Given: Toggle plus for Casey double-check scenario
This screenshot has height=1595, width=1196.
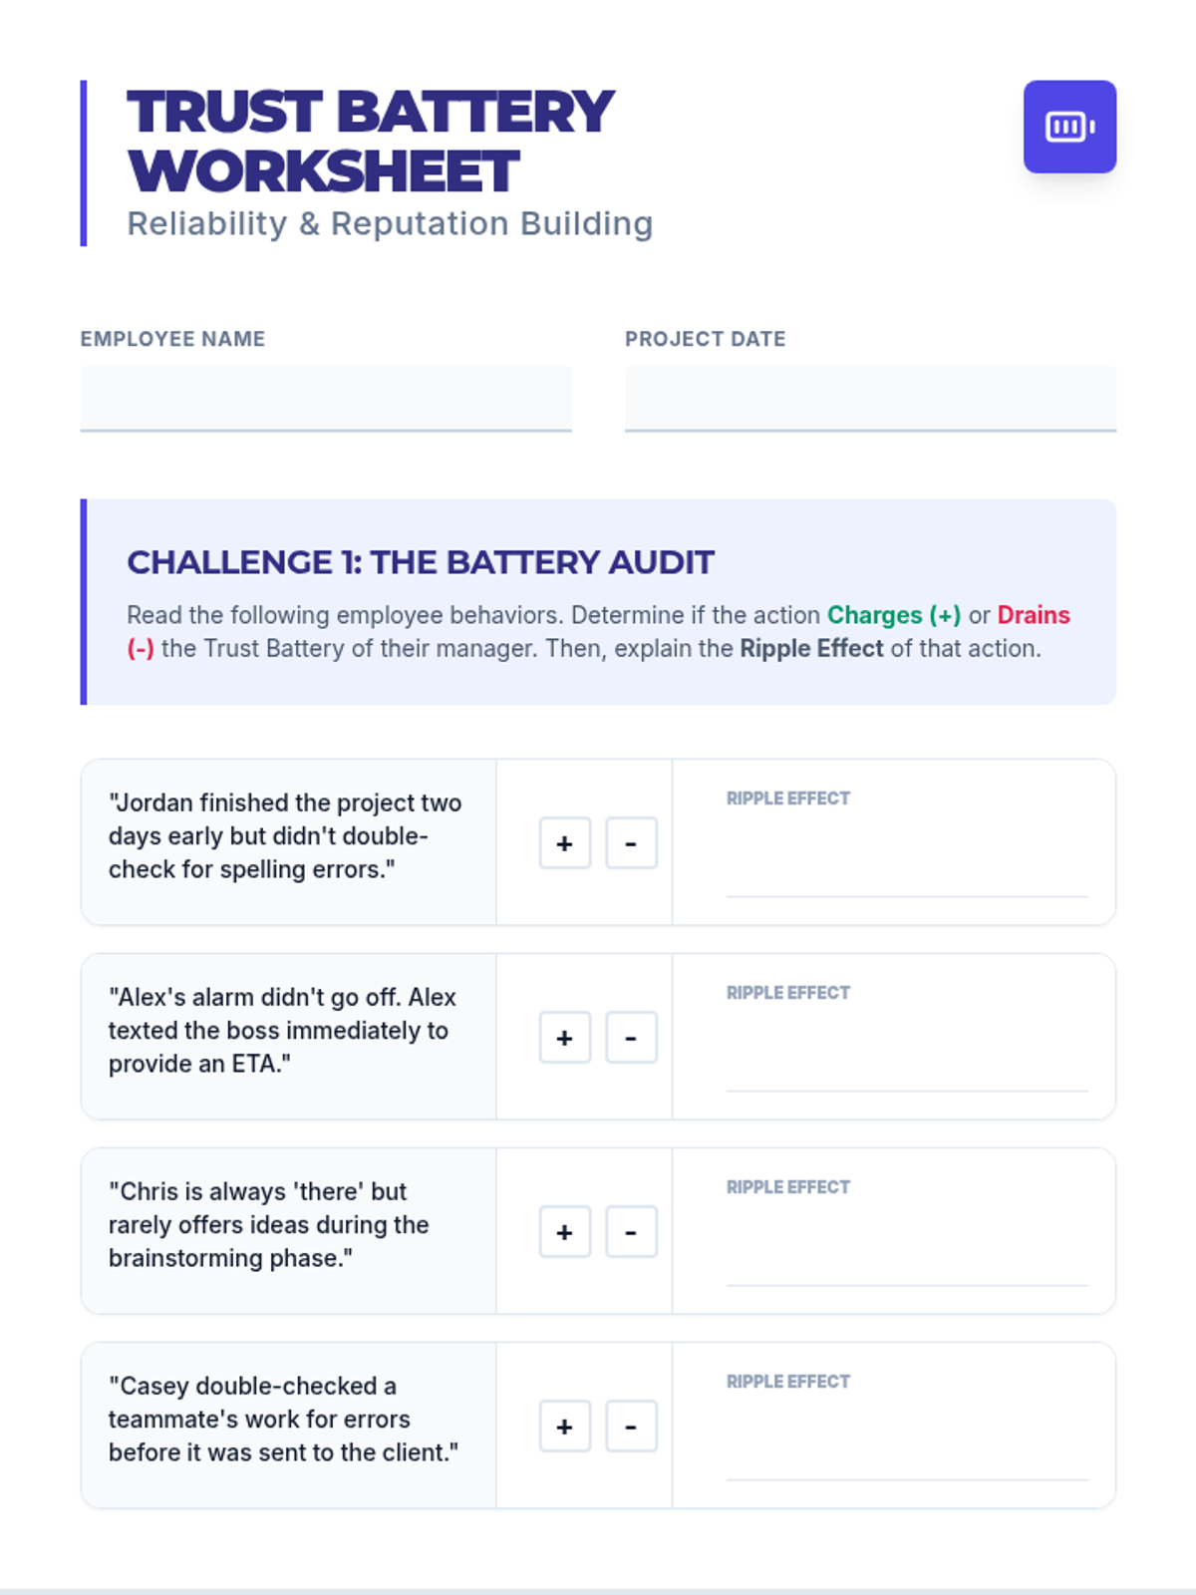Looking at the screenshot, I should 565,1427.
